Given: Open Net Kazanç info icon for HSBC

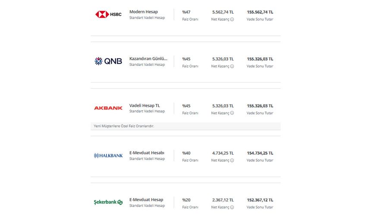Looking at the screenshot, I should coord(232,19).
